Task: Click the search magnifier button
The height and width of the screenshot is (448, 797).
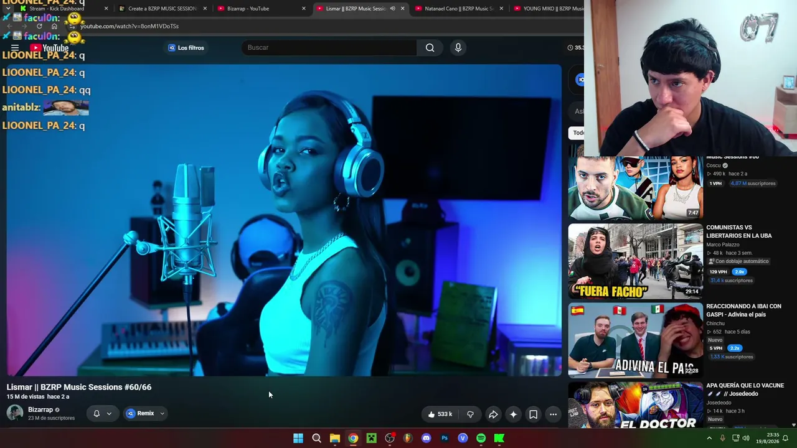Action: pyautogui.click(x=430, y=48)
